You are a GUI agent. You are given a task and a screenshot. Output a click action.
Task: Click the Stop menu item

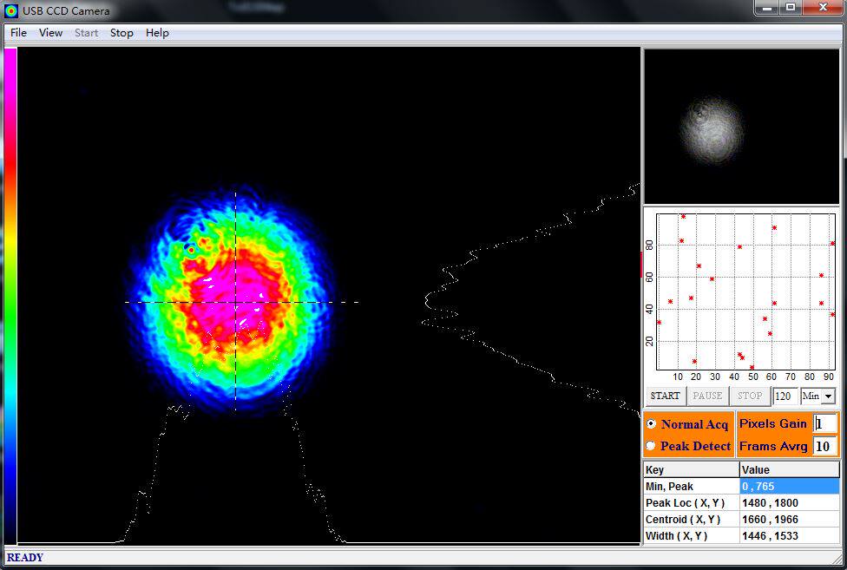pyautogui.click(x=121, y=33)
